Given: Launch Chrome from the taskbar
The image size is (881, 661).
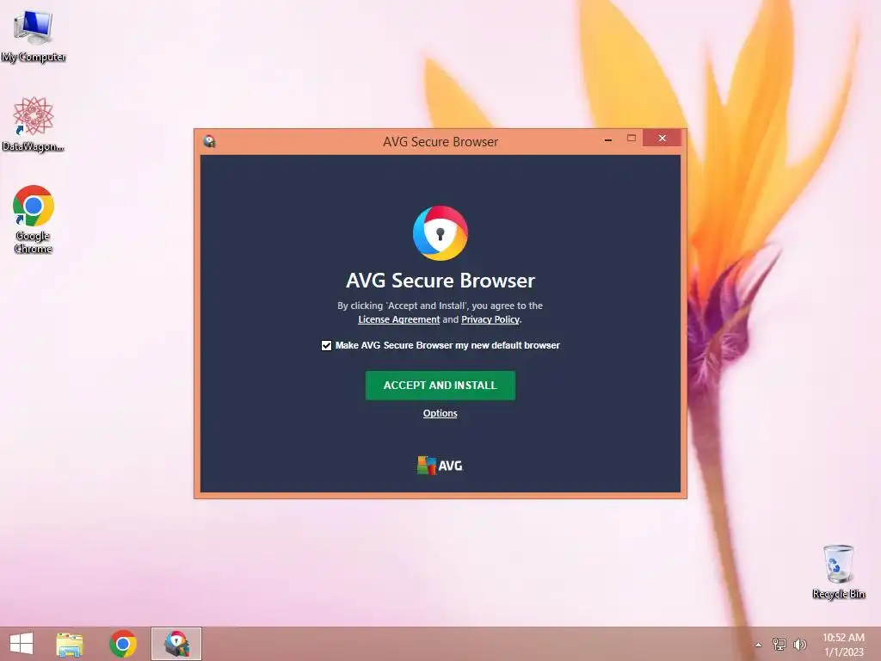Looking at the screenshot, I should tap(123, 644).
